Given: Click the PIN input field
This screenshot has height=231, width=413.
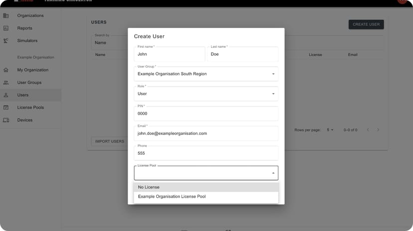Looking at the screenshot, I should click(x=206, y=114).
